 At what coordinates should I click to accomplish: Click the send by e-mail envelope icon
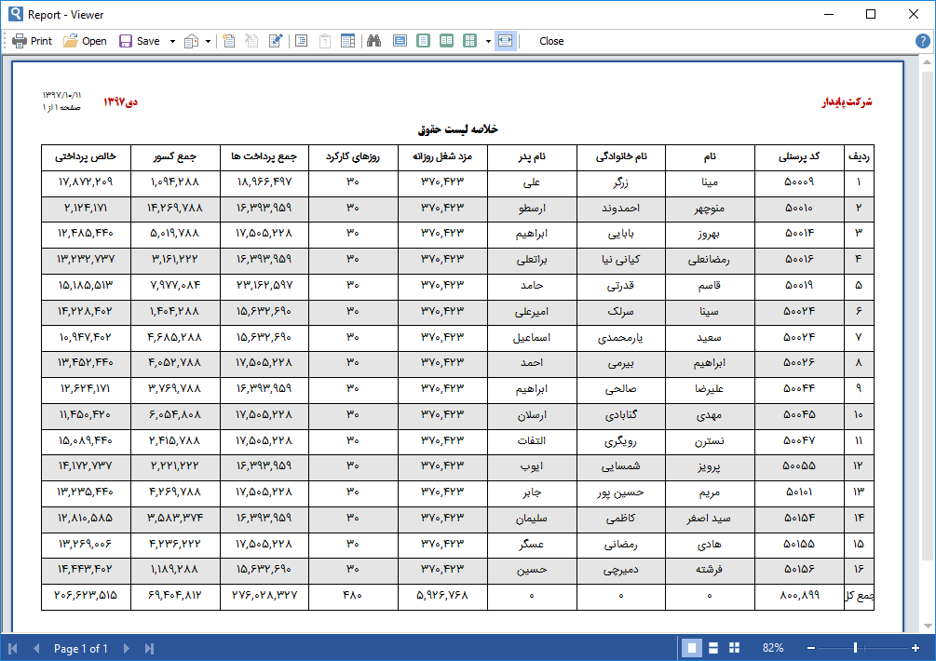192,41
